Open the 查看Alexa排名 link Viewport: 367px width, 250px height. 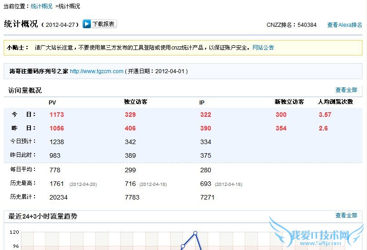point(344,25)
